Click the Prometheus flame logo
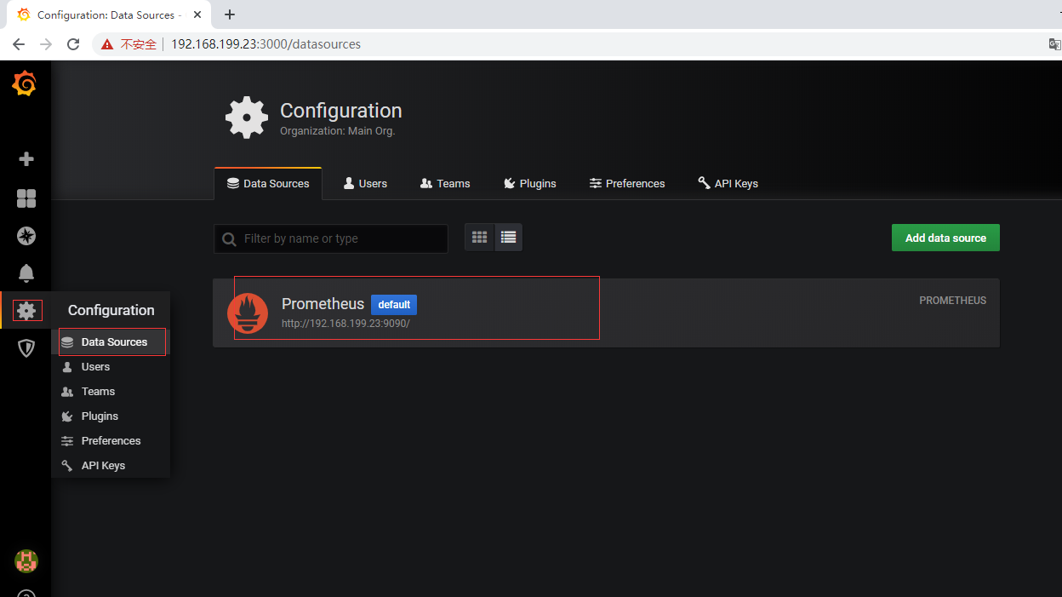 click(x=248, y=313)
